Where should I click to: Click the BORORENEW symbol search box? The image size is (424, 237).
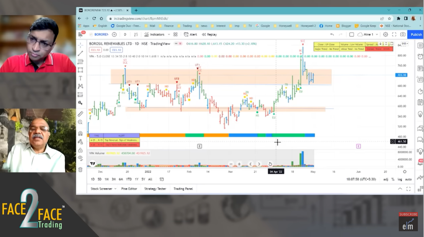(x=100, y=34)
